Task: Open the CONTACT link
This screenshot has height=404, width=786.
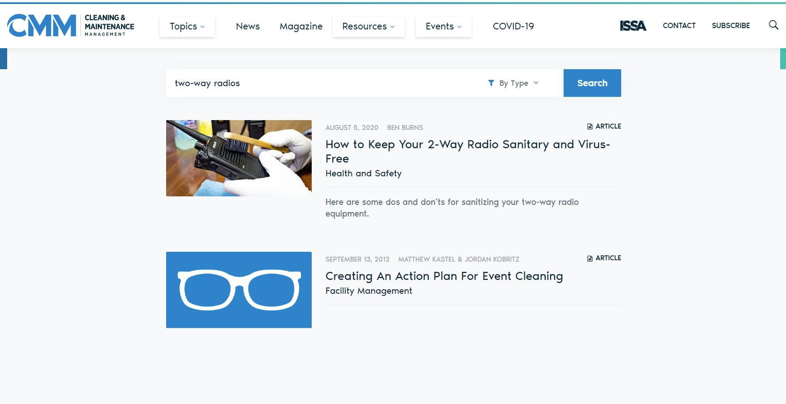Action: [x=679, y=25]
